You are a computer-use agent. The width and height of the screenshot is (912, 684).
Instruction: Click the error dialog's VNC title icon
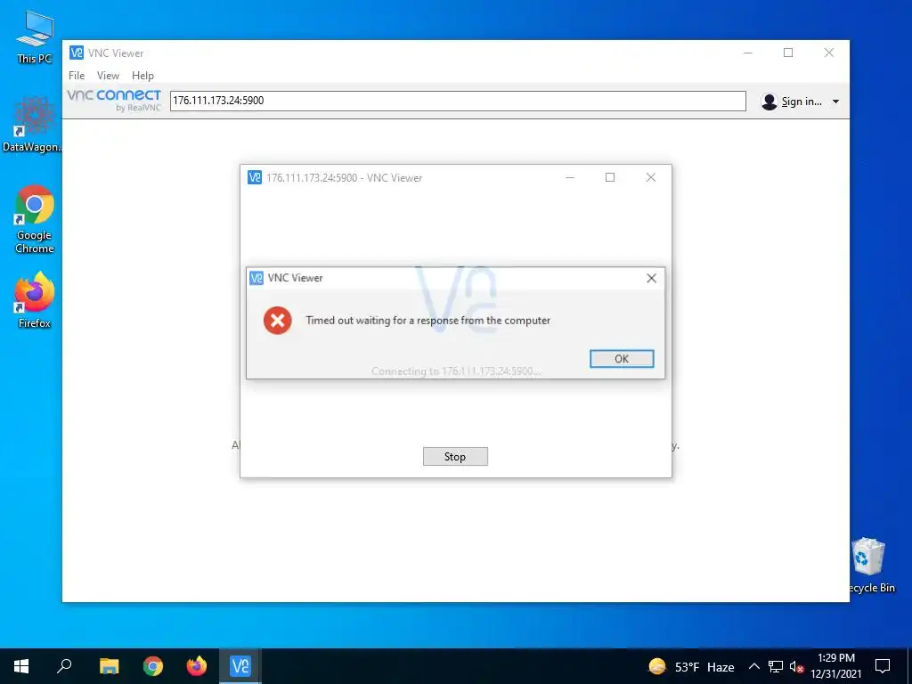(256, 278)
